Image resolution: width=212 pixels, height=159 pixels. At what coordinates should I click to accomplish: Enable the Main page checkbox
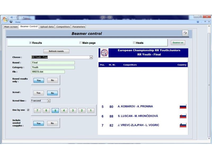tap(81, 43)
